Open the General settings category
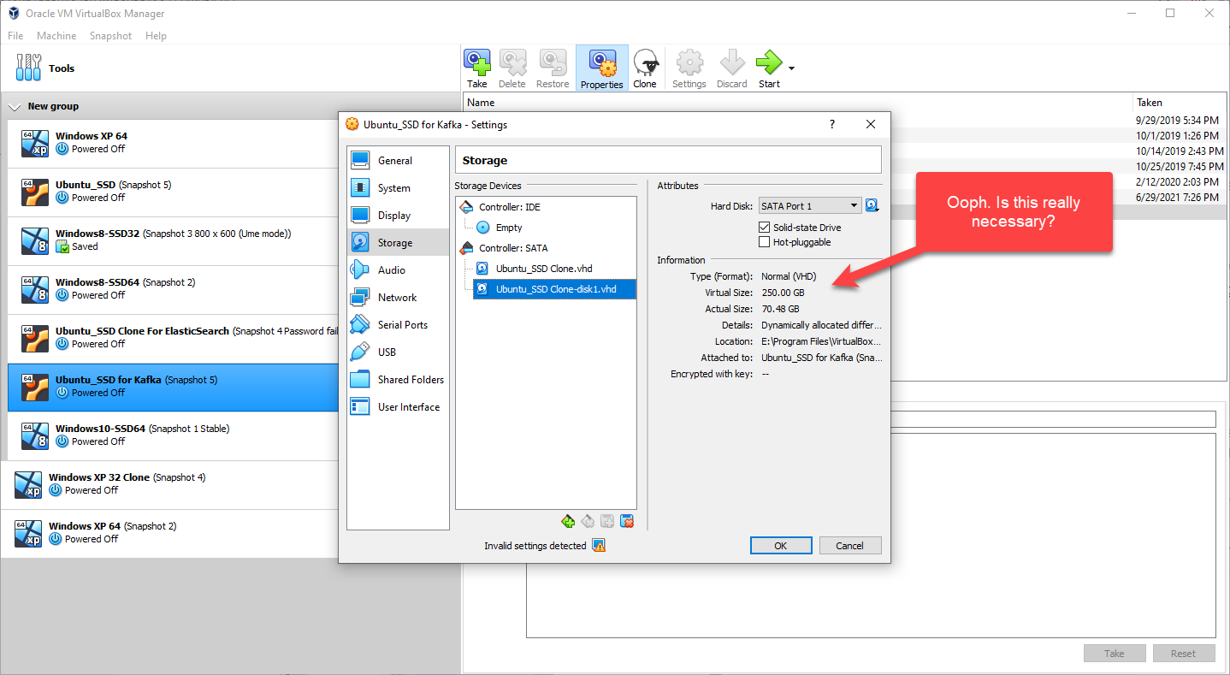This screenshot has height=675, width=1230. click(x=398, y=161)
